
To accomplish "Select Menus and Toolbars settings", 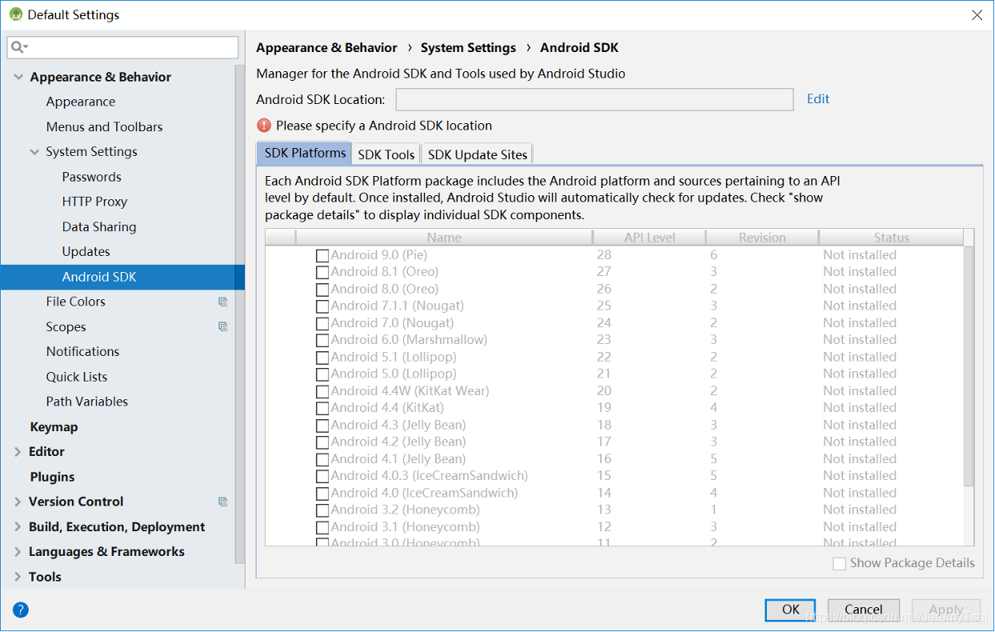I will (104, 126).
